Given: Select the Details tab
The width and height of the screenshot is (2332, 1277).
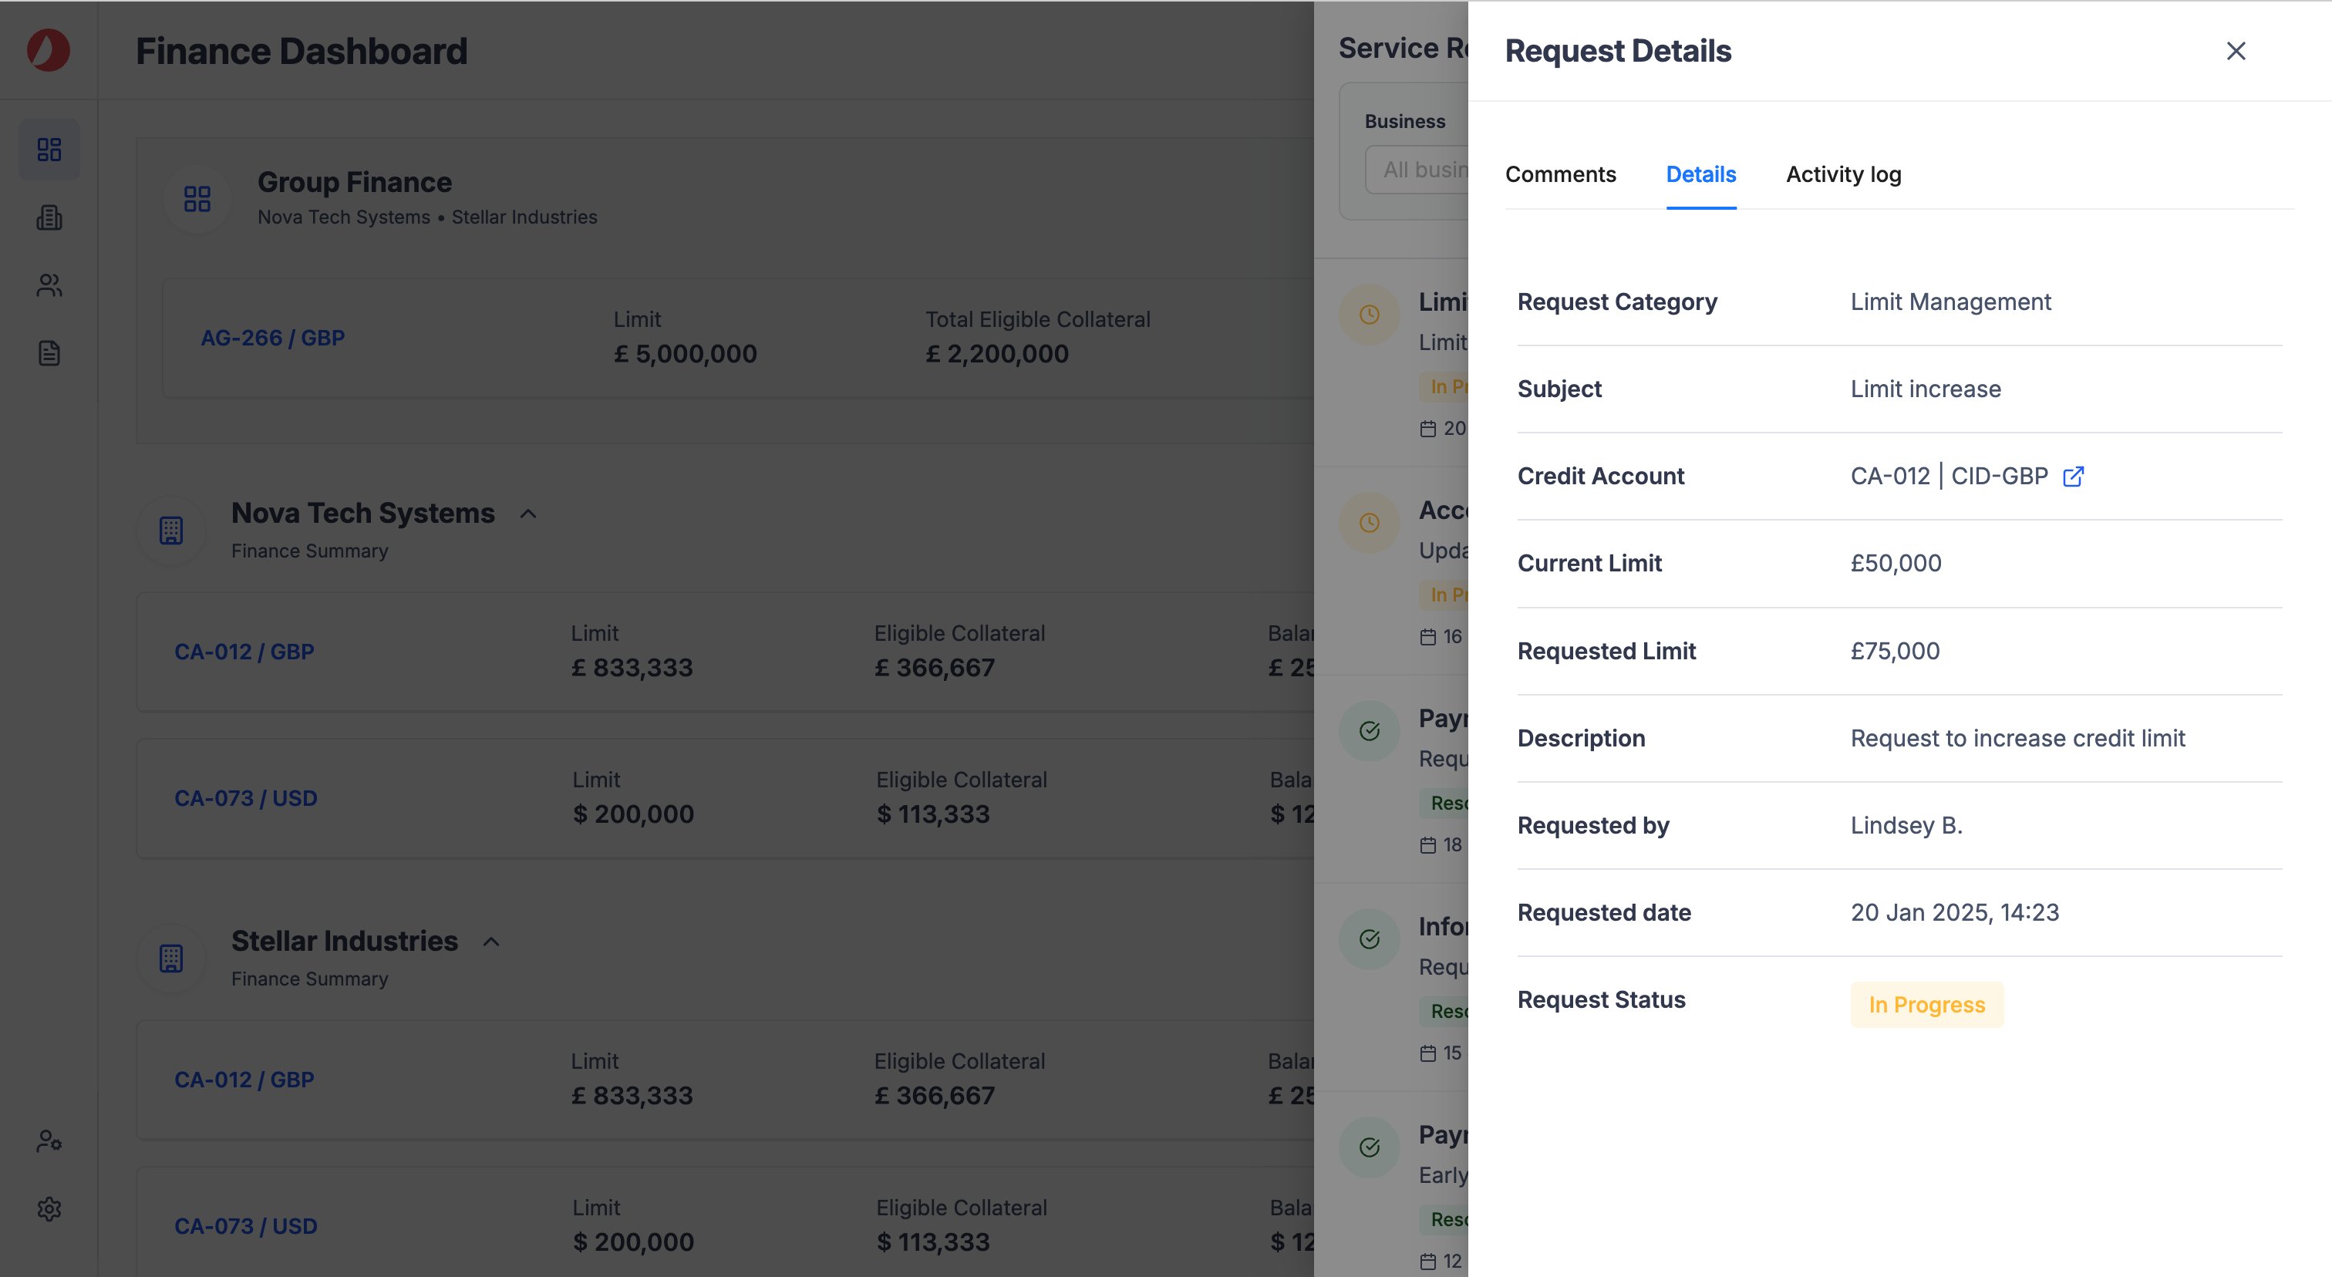Looking at the screenshot, I should coord(1700,174).
